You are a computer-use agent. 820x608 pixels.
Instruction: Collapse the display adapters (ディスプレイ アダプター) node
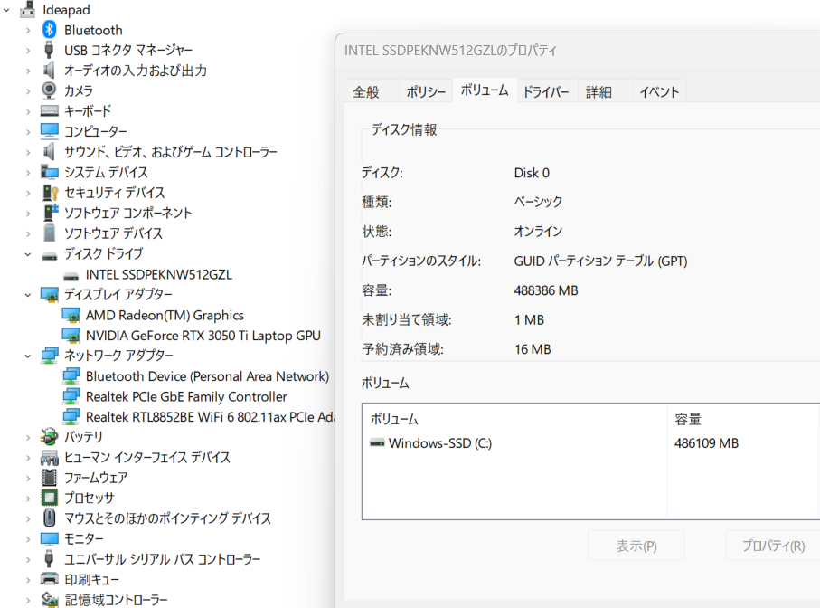tap(28, 295)
